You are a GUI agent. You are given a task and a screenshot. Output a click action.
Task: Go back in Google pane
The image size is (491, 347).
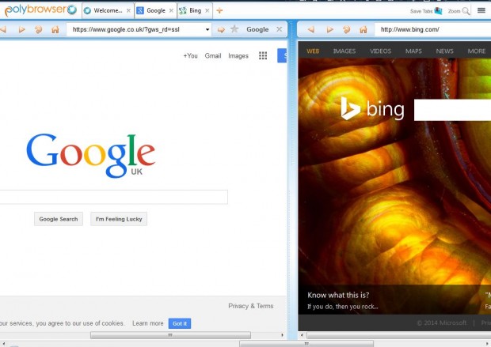tap(3, 29)
